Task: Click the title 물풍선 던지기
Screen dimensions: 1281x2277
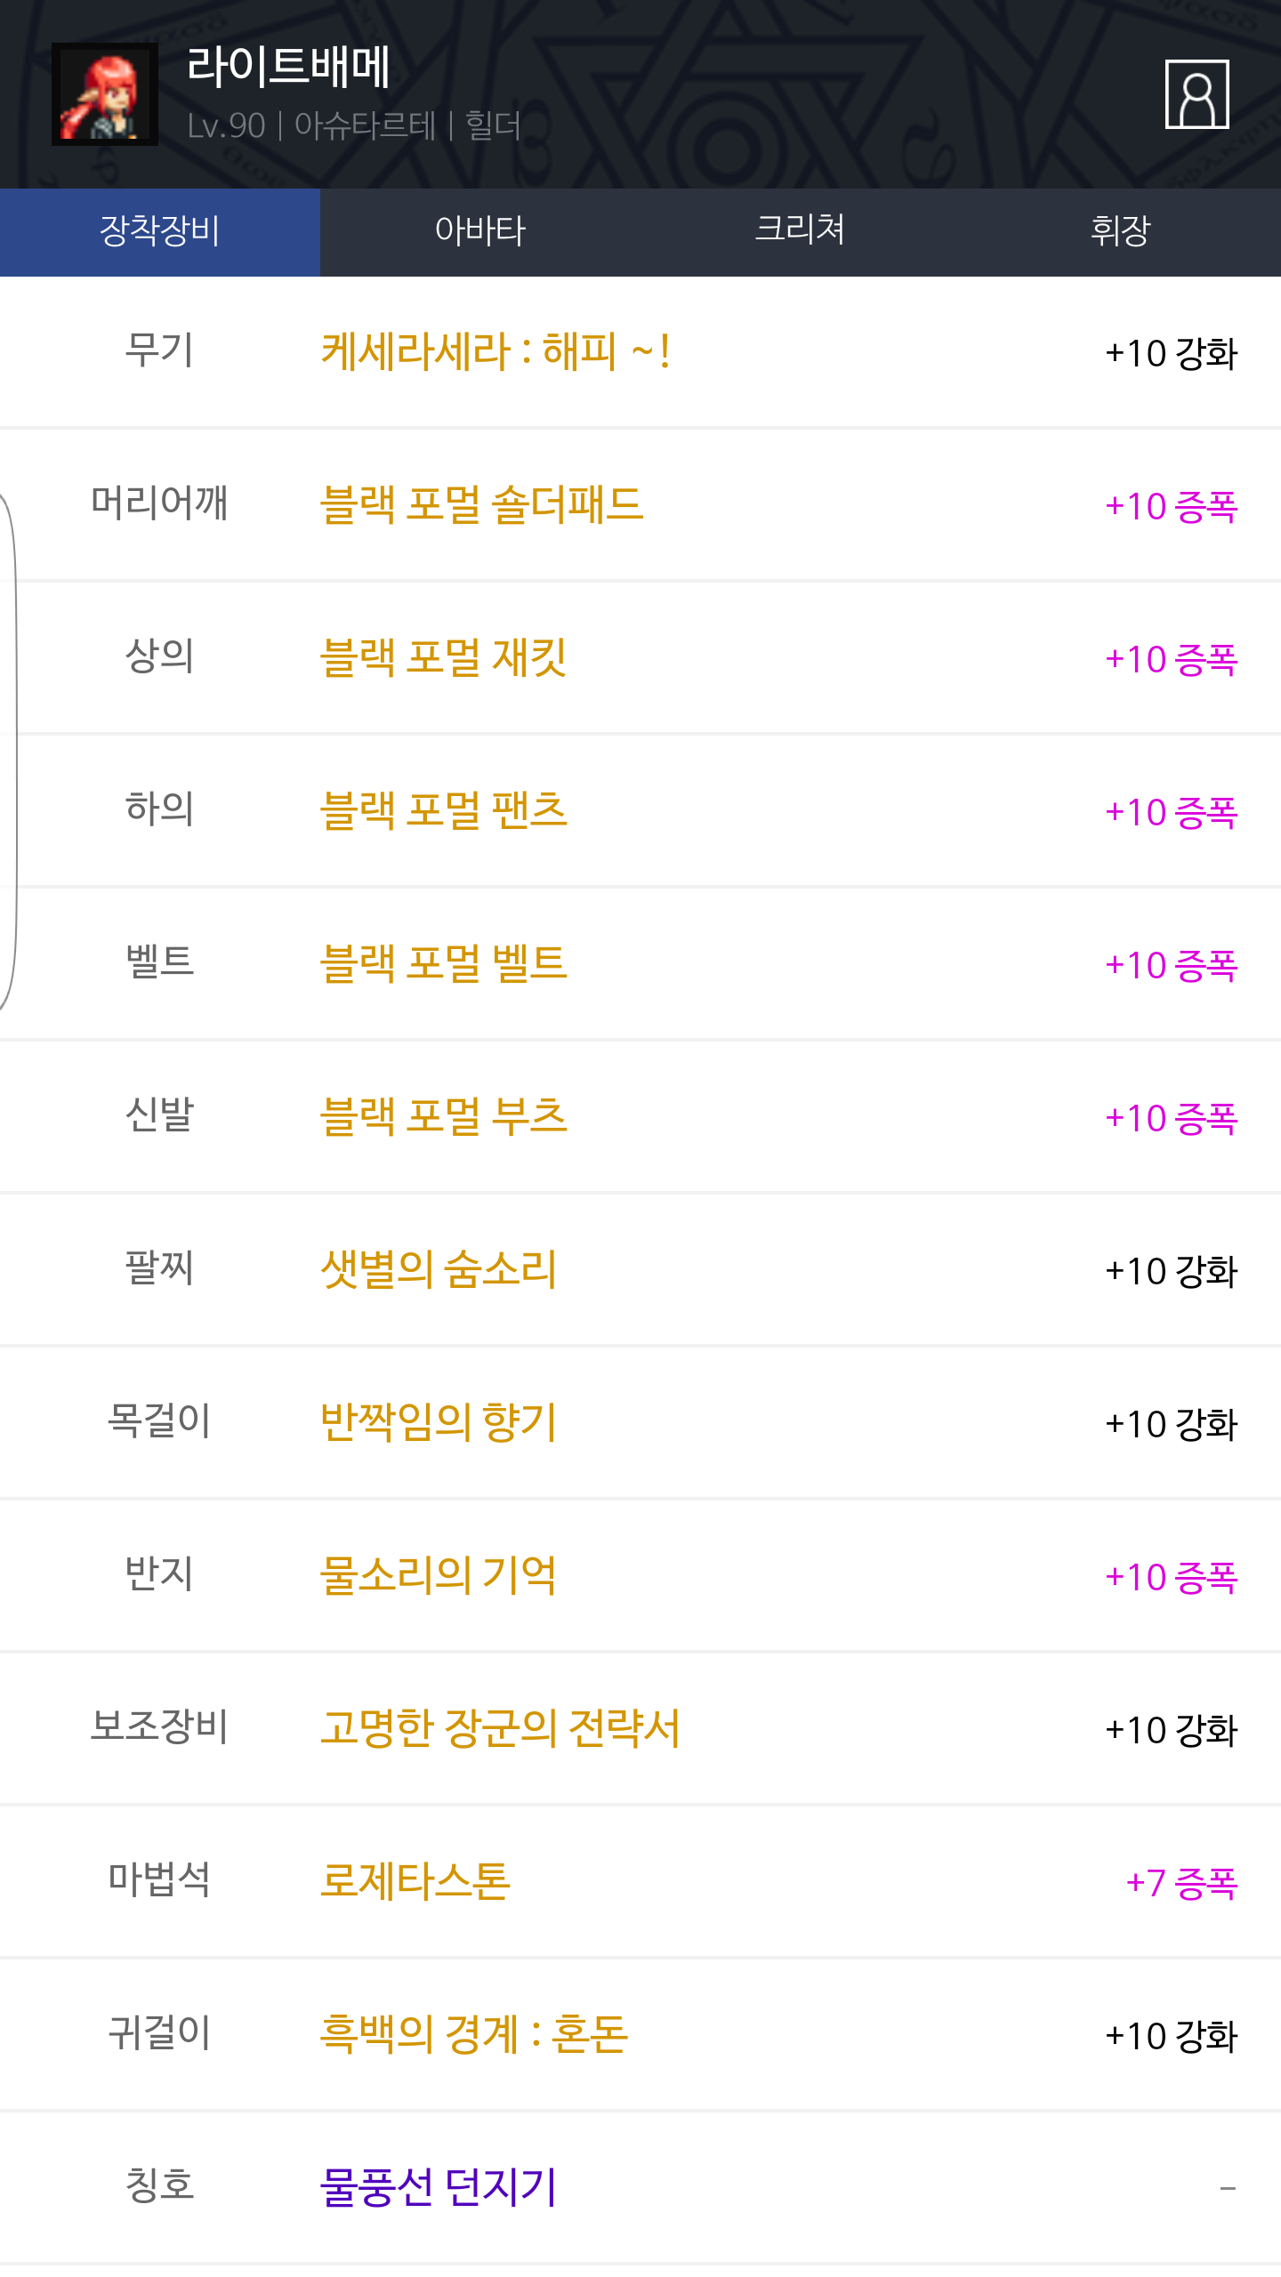Action: [x=438, y=2188]
